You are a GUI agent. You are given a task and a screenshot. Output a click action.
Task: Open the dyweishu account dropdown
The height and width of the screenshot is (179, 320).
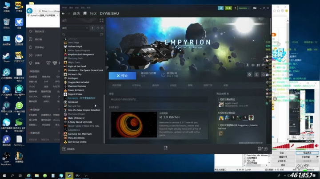click(244, 8)
